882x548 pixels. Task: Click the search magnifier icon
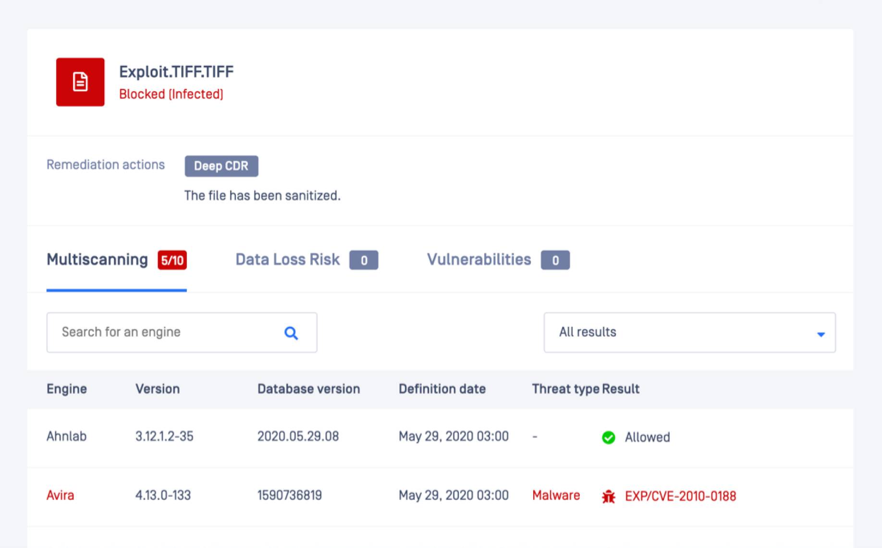click(x=291, y=332)
